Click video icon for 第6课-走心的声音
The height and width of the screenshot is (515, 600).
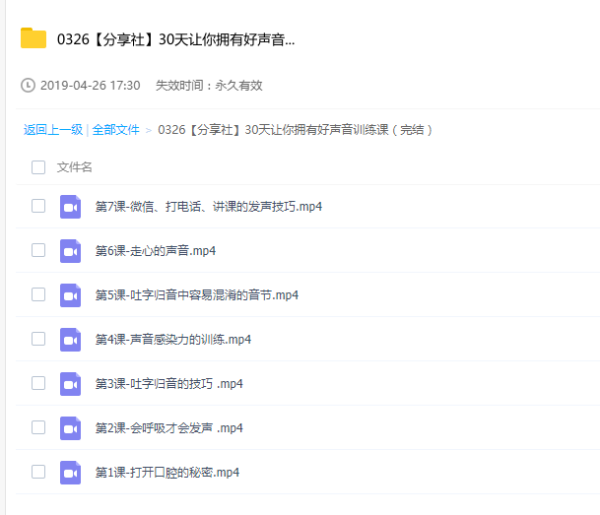(x=70, y=251)
